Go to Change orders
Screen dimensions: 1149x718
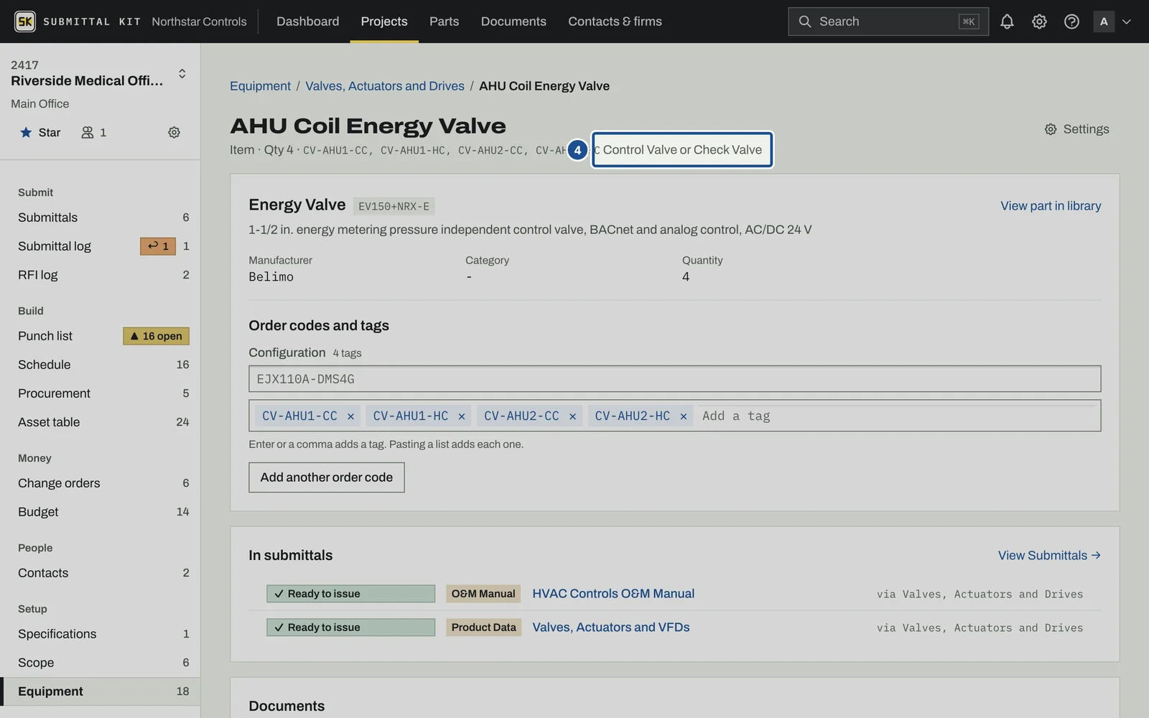tap(101, 483)
